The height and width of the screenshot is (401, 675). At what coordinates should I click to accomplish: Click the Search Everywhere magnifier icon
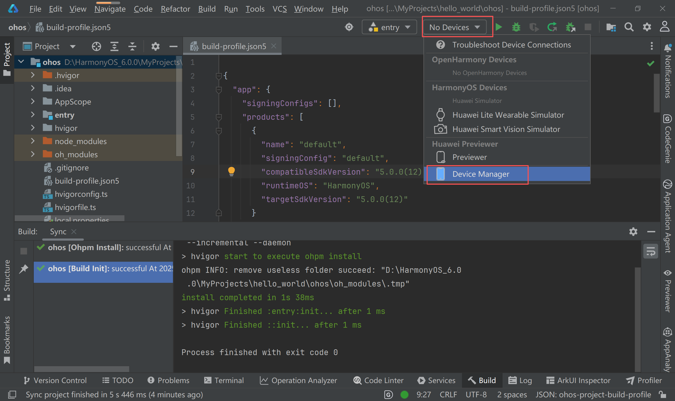[629, 27]
